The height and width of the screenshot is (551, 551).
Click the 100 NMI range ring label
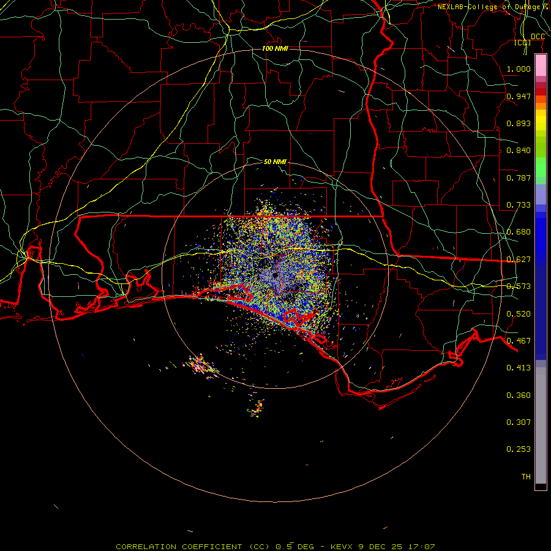(275, 48)
